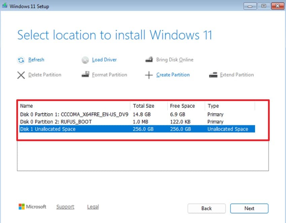This screenshot has height=223, width=286.
Task: Click the Delete Partition X icon
Action: [21, 75]
